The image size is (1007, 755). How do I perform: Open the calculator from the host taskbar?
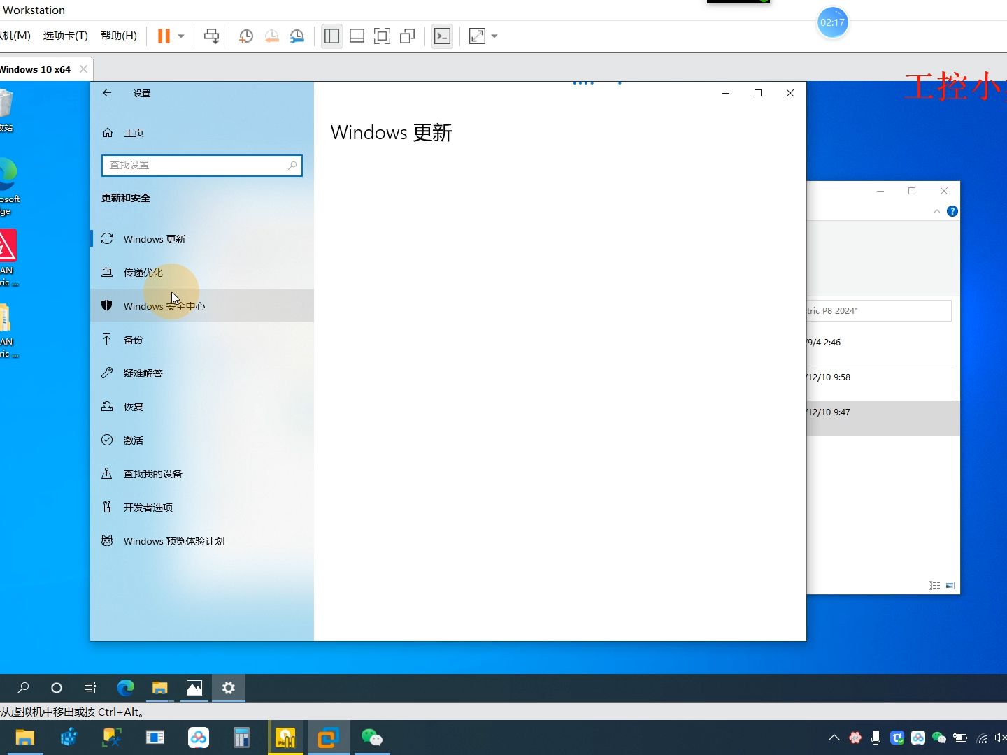(241, 738)
